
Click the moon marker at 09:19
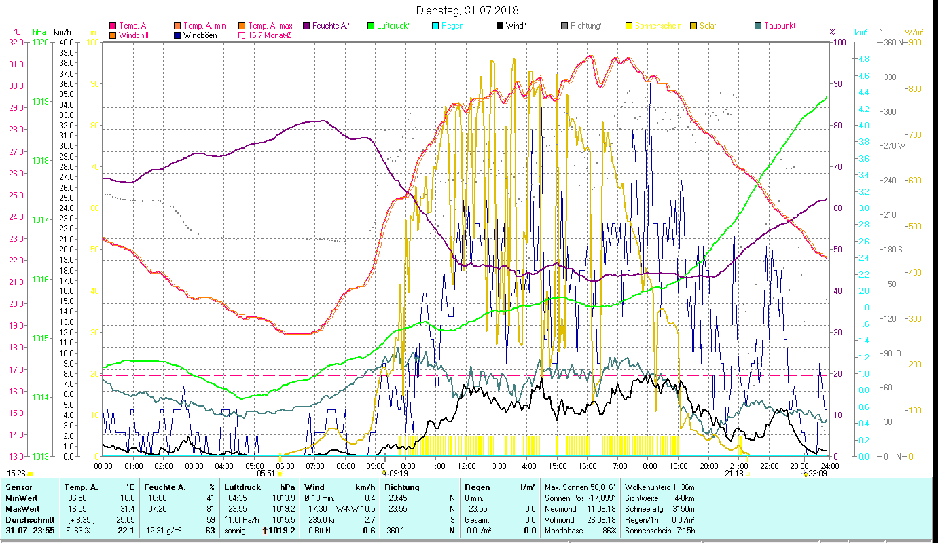coord(384,473)
